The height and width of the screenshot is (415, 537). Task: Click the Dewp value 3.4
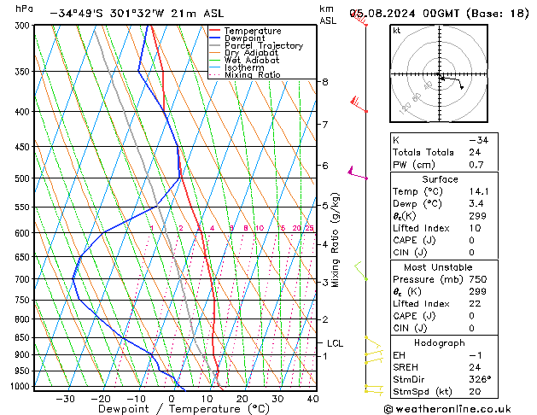point(476,204)
